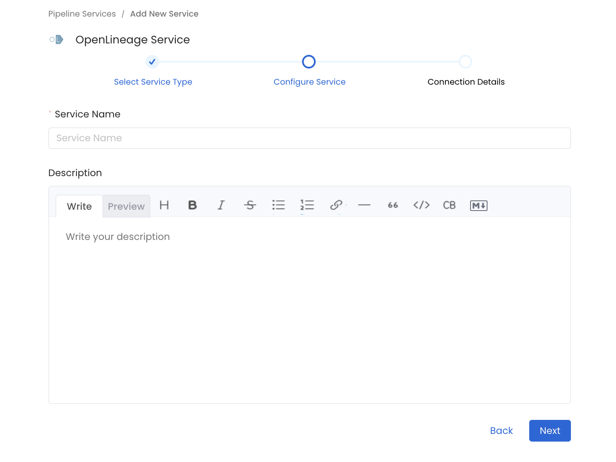Insert a bulleted list

[x=279, y=205]
